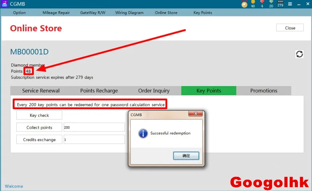Click the Collect points button
The width and height of the screenshot is (312, 191).
tap(39, 127)
